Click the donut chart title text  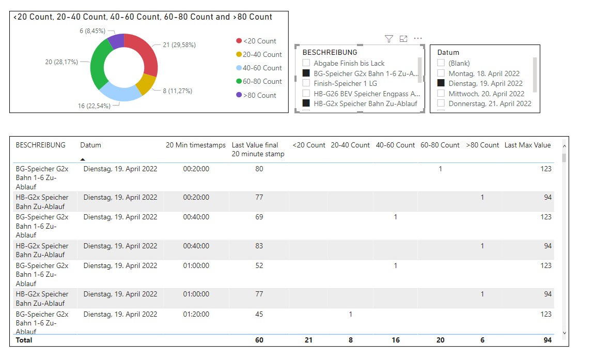tap(143, 17)
